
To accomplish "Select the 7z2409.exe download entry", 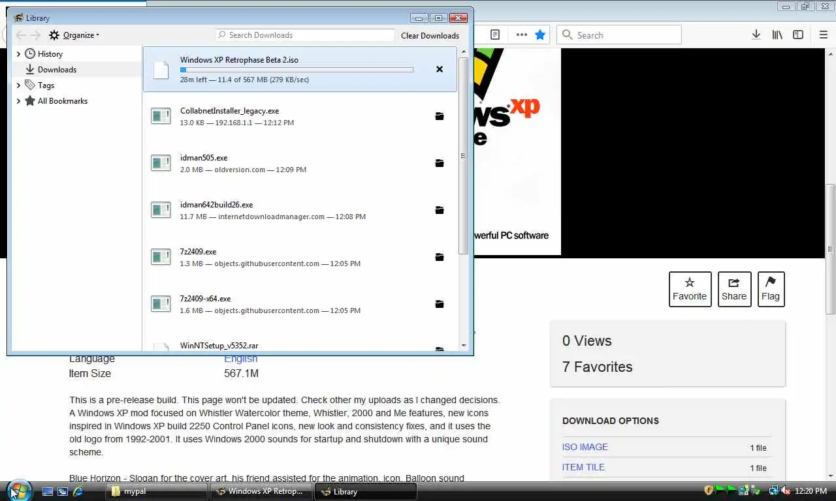I will (x=300, y=257).
